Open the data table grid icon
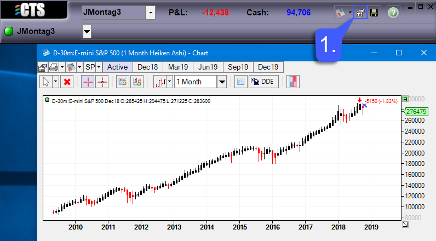Screen dimensions: 436x241 [x=241, y=82]
